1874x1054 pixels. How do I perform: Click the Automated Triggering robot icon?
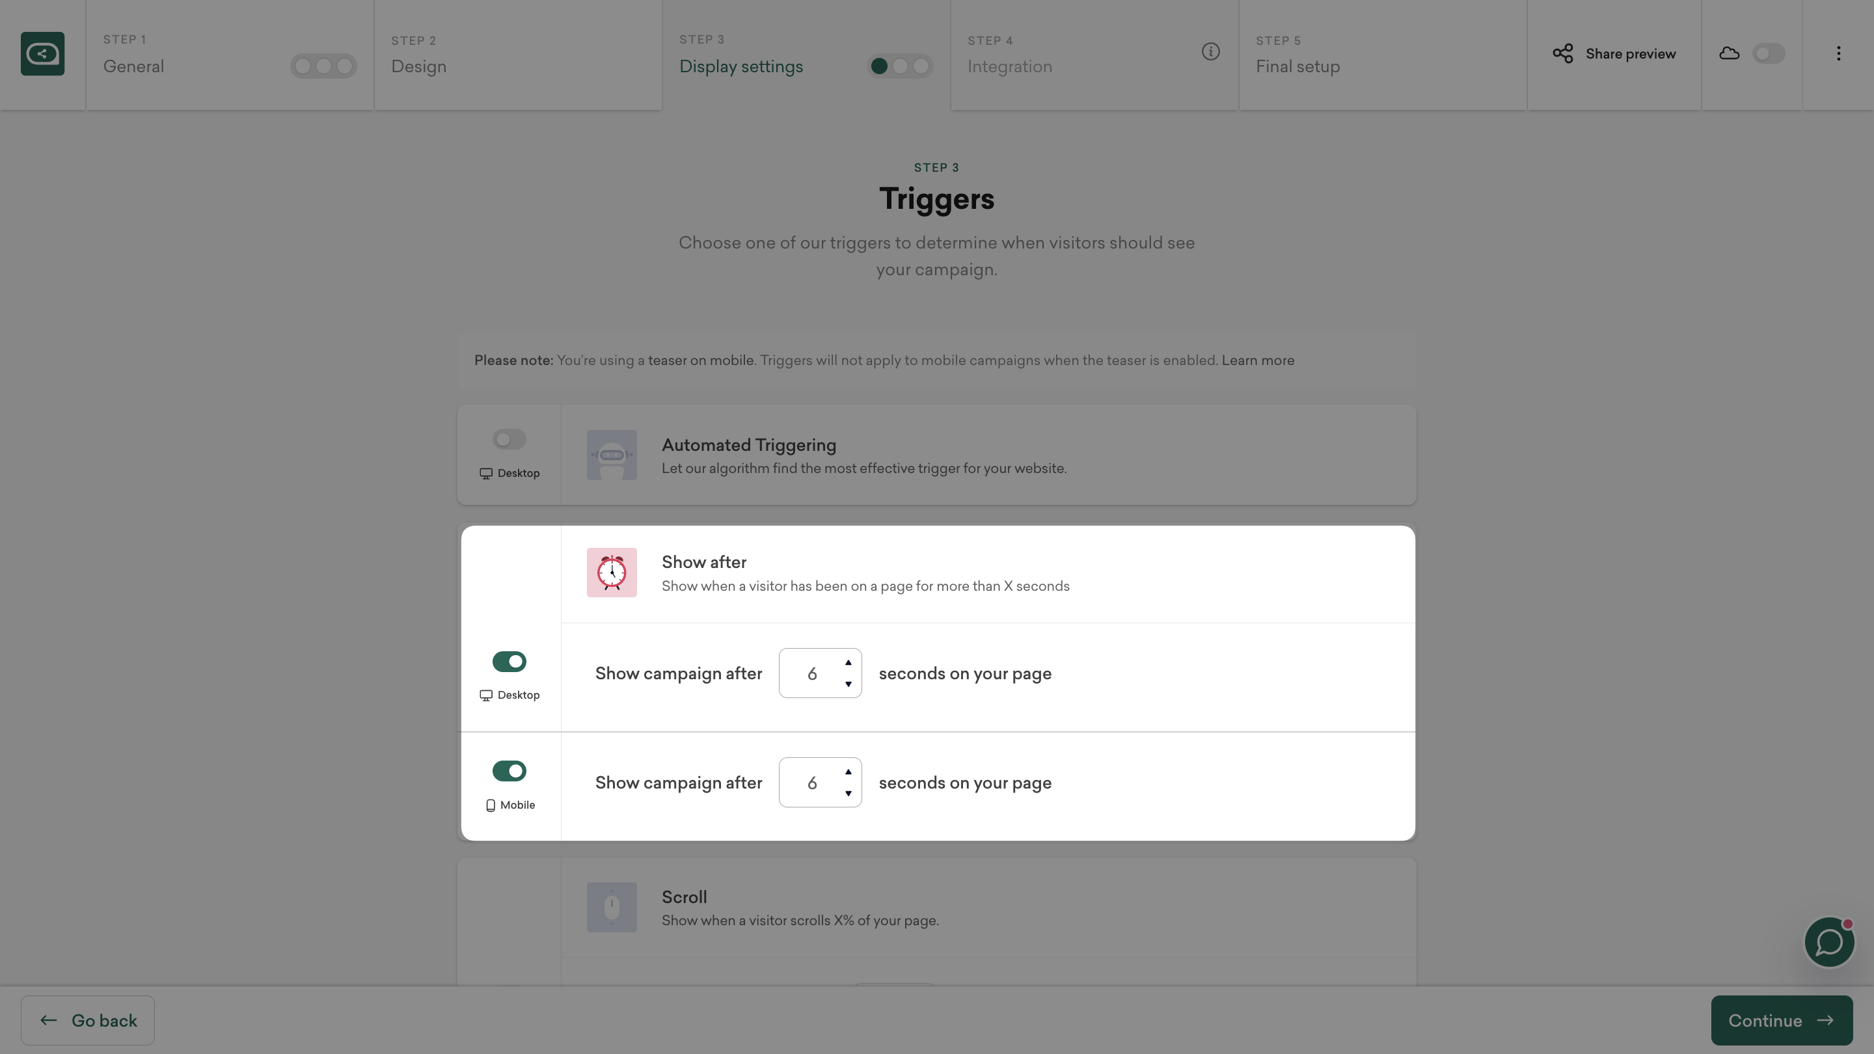[612, 455]
